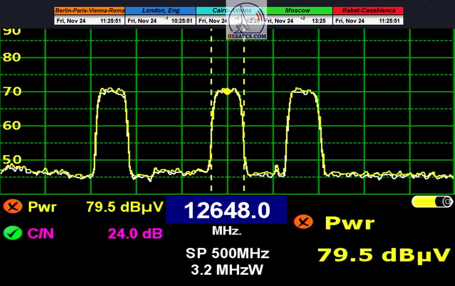Image resolution: width=455 pixels, height=286 pixels.
Task: Select the SP 500MHz span setting
Action: [x=227, y=253]
